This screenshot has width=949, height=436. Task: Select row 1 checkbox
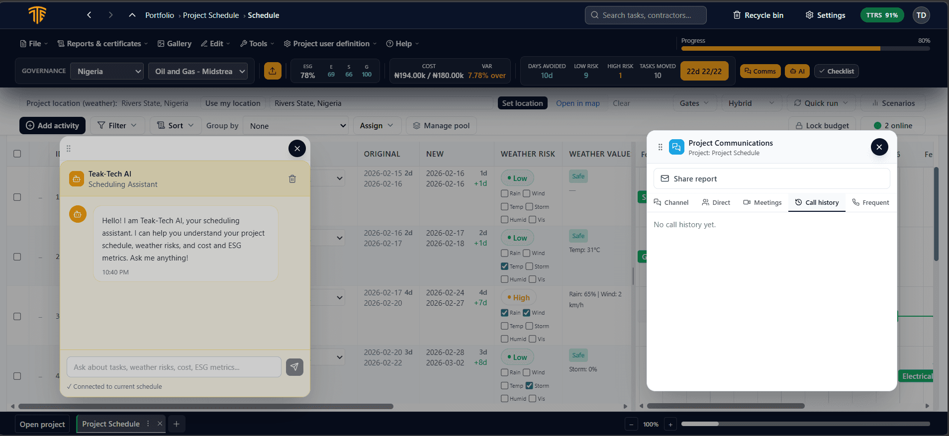tap(17, 197)
